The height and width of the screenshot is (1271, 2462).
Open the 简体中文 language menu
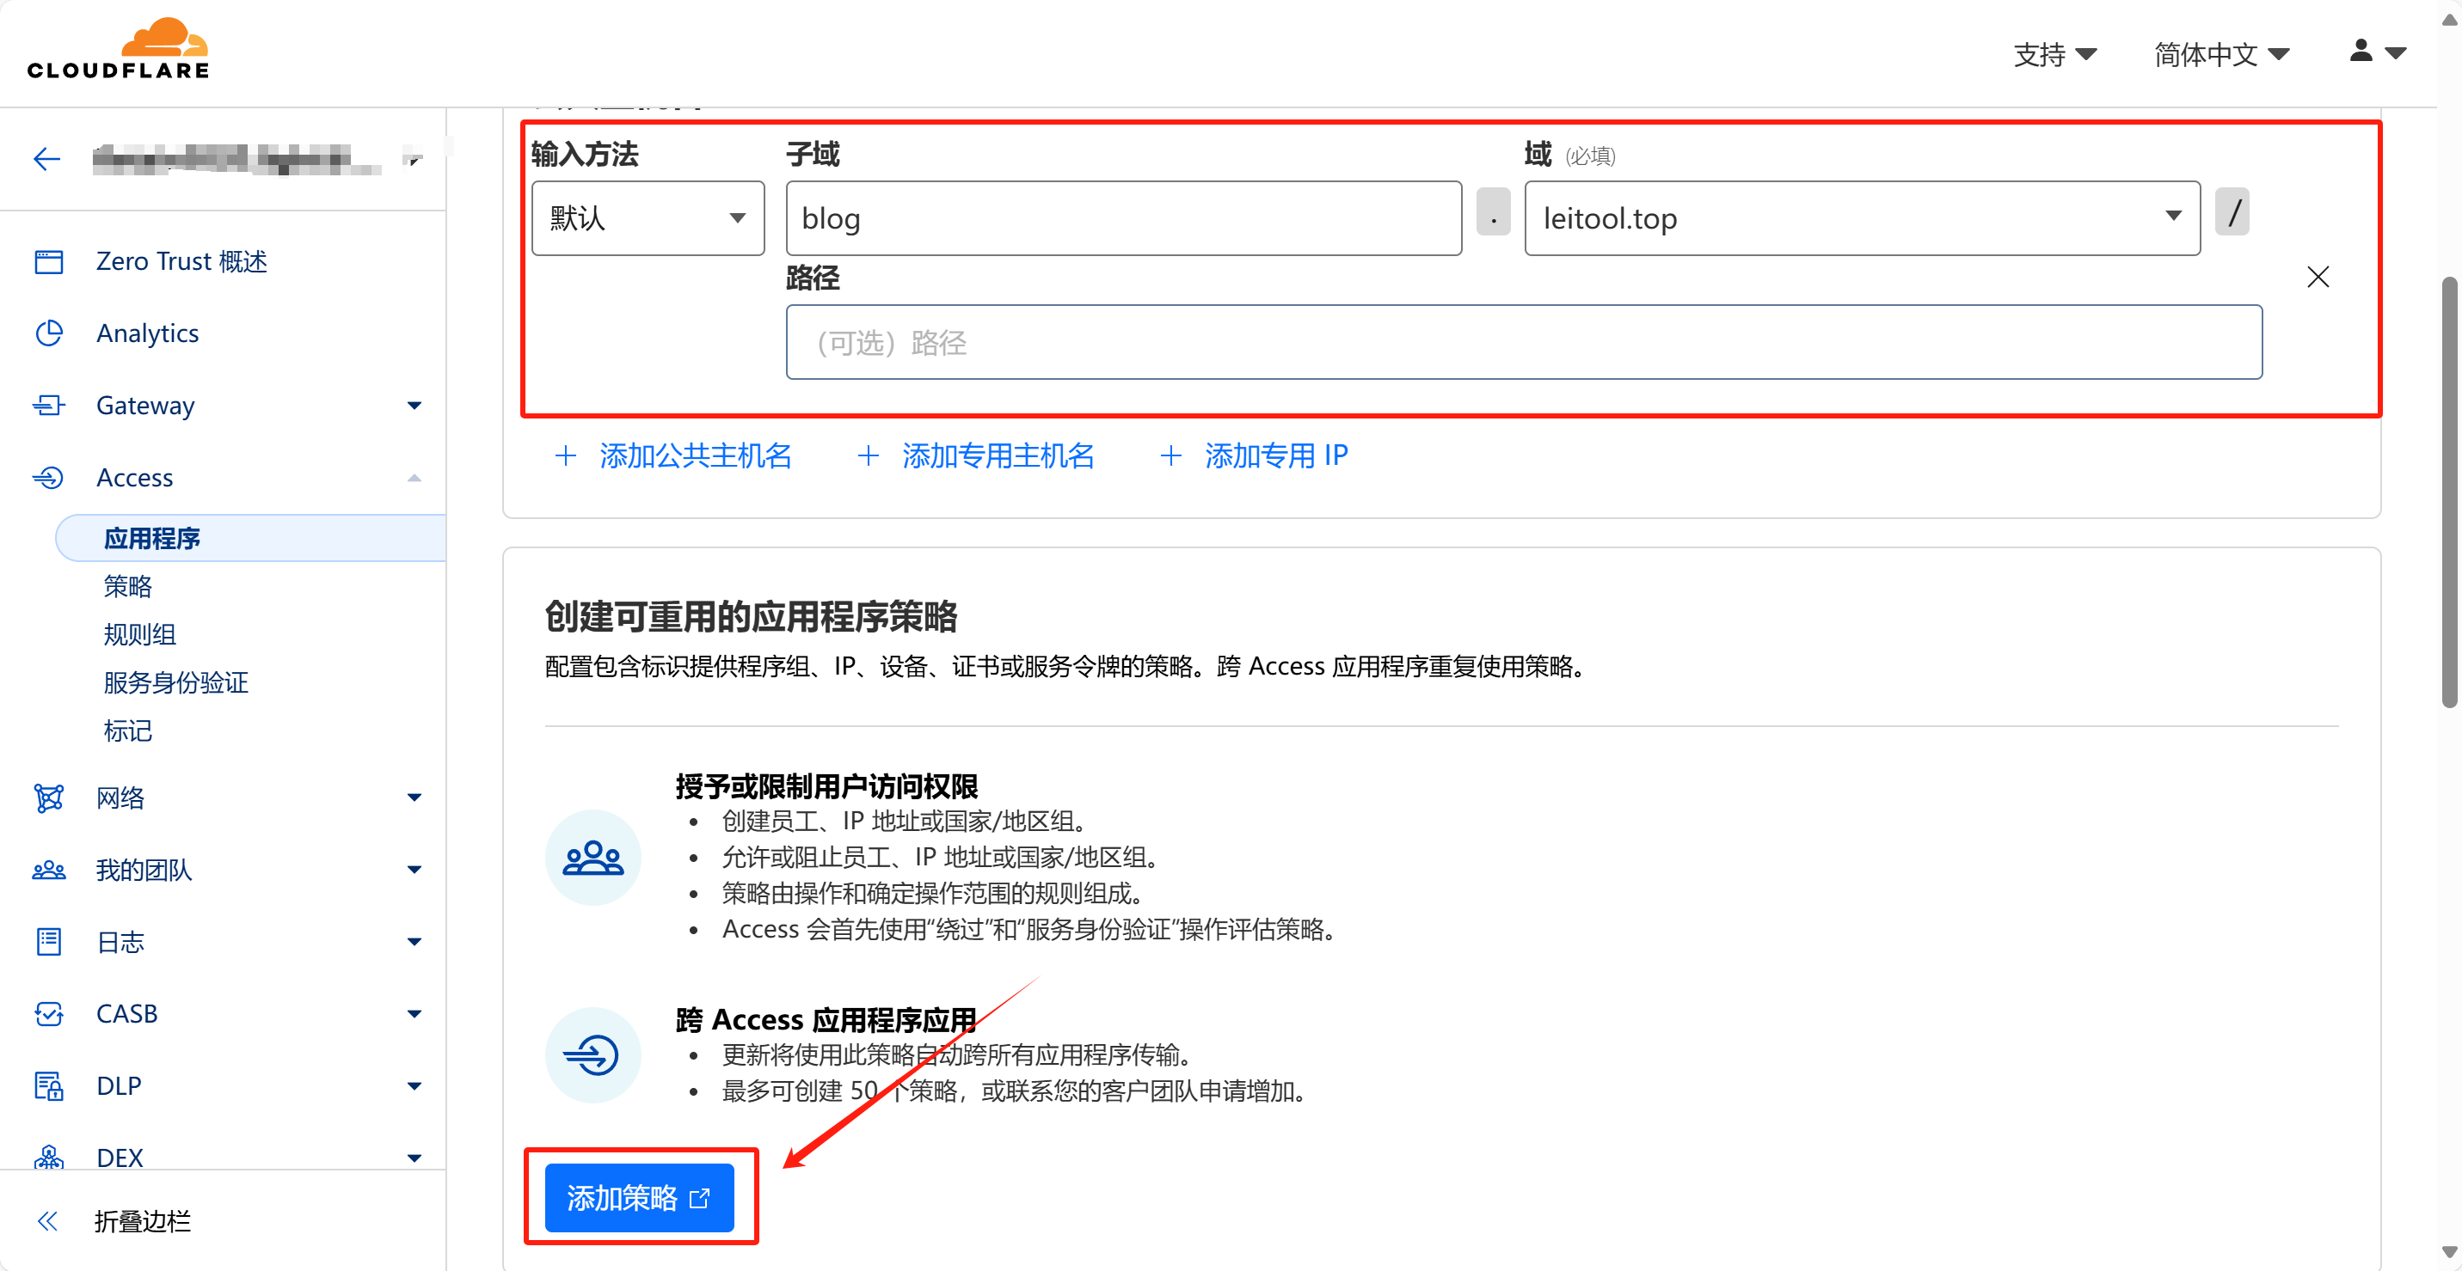point(2221,54)
